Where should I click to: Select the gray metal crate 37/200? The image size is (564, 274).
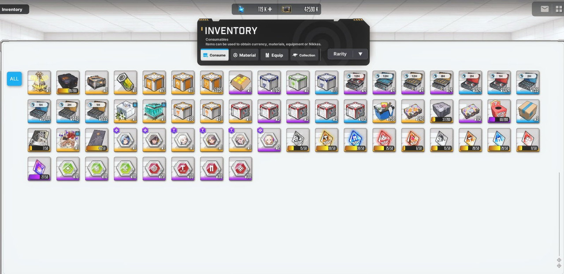point(442,111)
